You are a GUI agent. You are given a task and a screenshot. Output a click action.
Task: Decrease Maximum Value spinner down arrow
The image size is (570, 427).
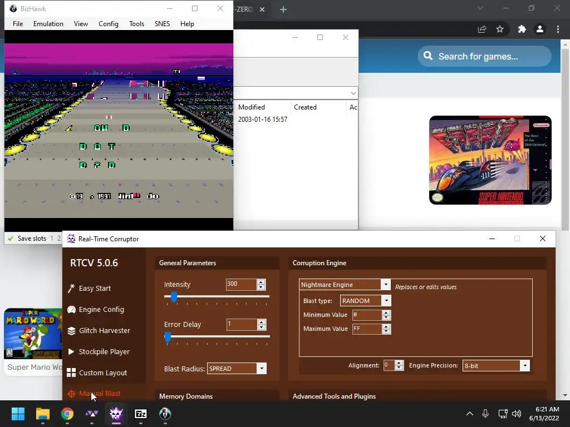386,331
